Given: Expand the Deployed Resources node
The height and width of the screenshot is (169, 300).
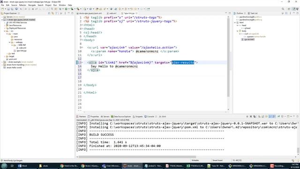Looking at the screenshot, I should (x=5, y=28).
